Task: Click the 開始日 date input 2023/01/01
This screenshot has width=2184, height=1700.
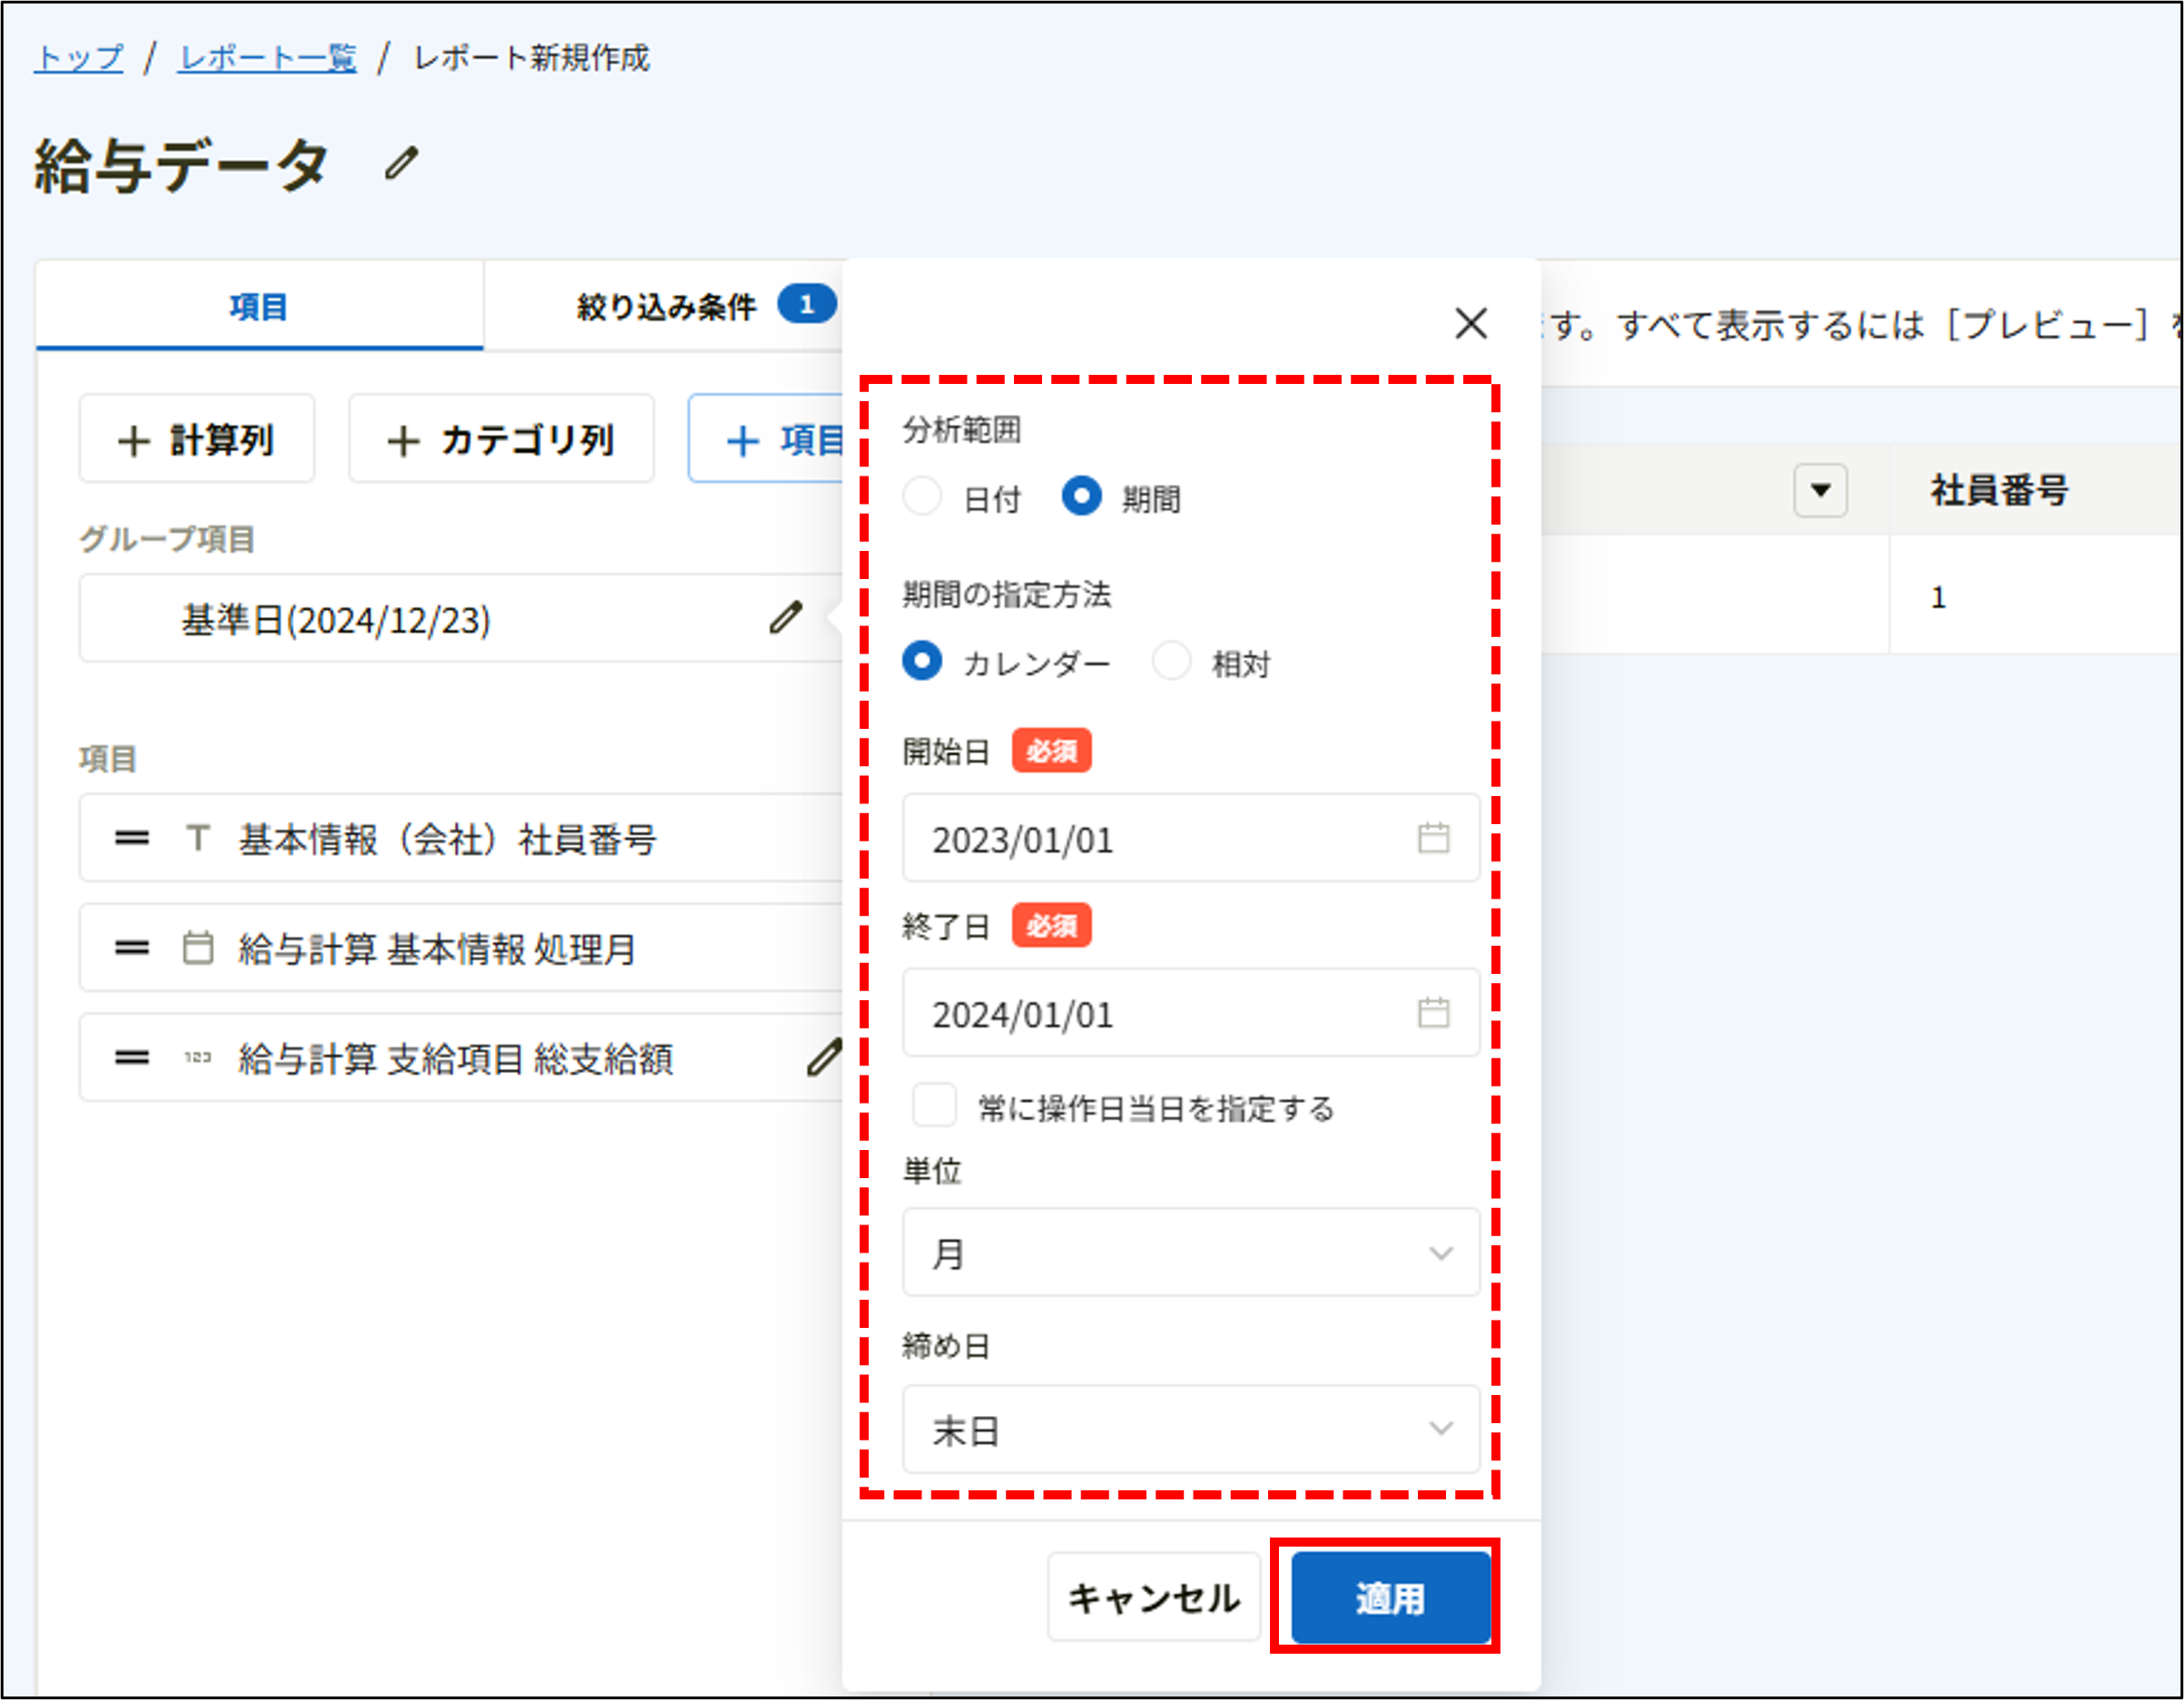Action: [x=1100, y=838]
